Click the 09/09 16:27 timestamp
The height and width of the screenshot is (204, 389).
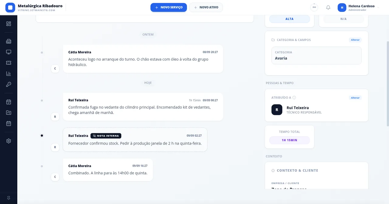click(140, 166)
